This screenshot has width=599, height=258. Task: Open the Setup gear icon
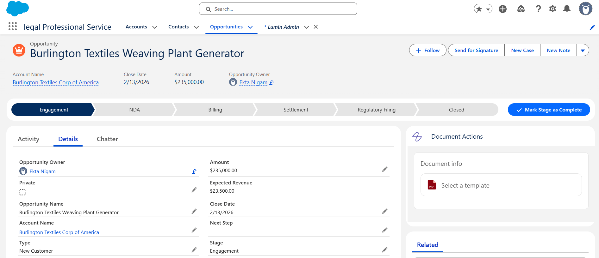click(x=552, y=9)
